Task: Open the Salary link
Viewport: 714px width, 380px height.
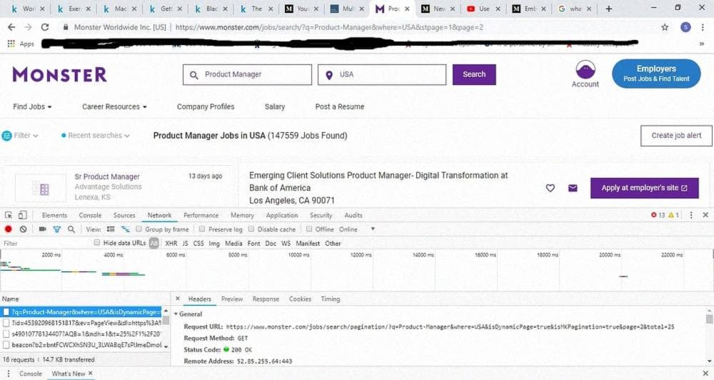Action: [x=275, y=106]
